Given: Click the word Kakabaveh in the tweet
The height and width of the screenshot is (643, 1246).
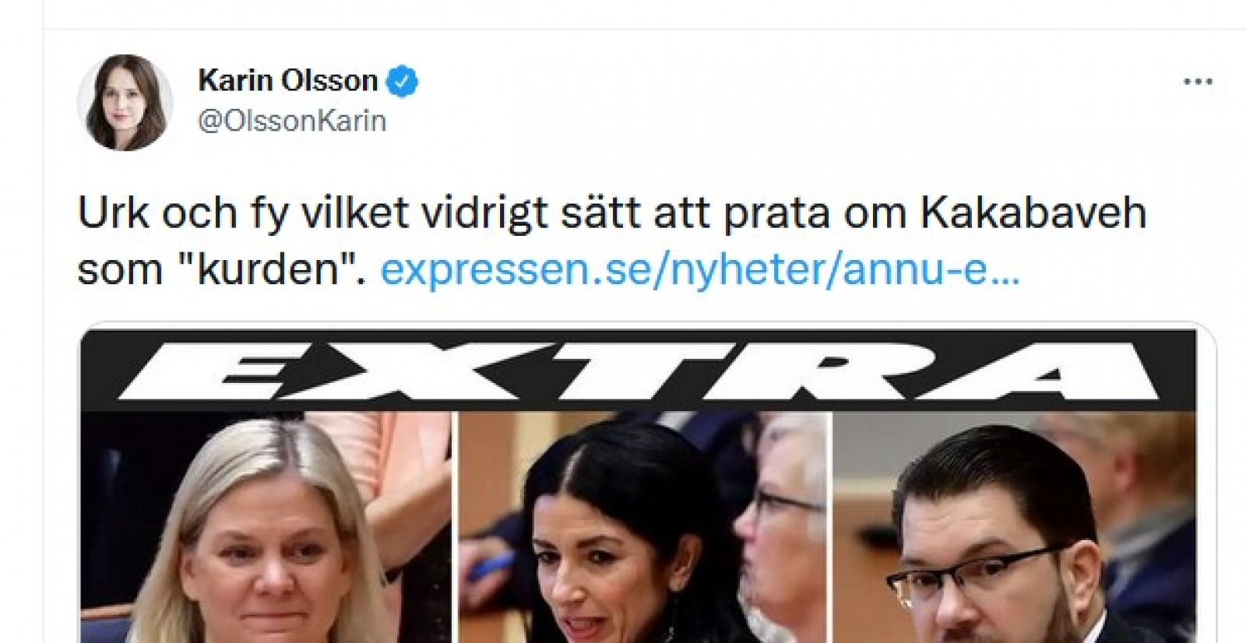Looking at the screenshot, I should pyautogui.click(x=1033, y=213).
